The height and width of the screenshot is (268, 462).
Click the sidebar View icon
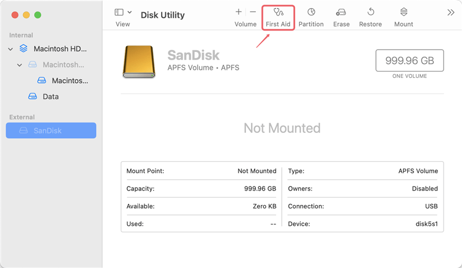(119, 12)
